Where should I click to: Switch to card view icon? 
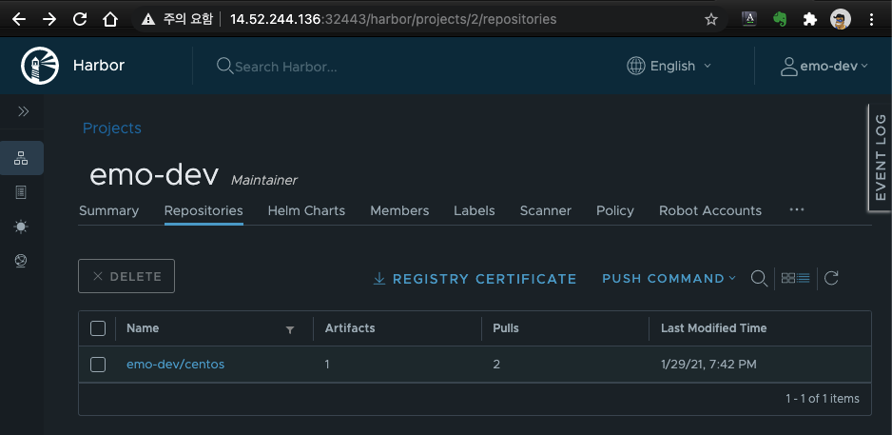pyautogui.click(x=788, y=278)
